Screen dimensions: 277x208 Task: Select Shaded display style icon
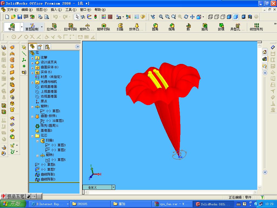[236, 17]
